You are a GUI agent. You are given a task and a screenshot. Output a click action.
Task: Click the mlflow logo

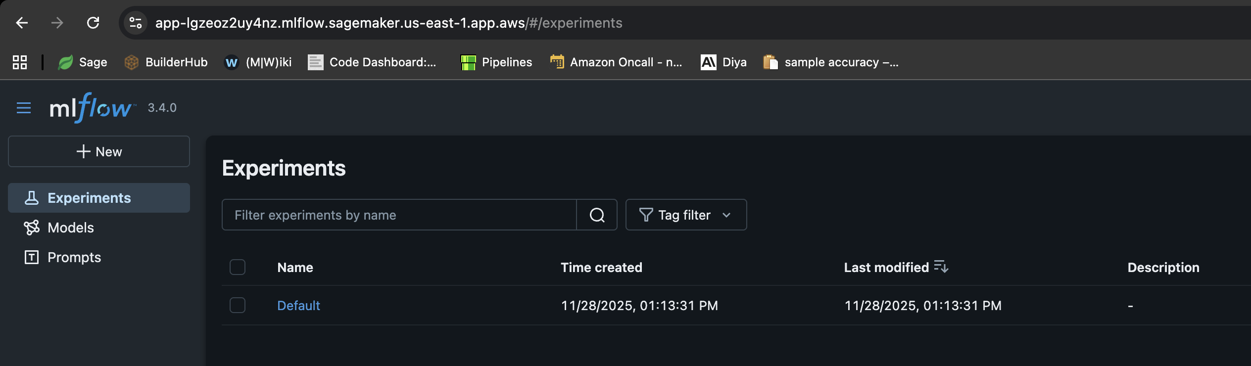point(91,108)
